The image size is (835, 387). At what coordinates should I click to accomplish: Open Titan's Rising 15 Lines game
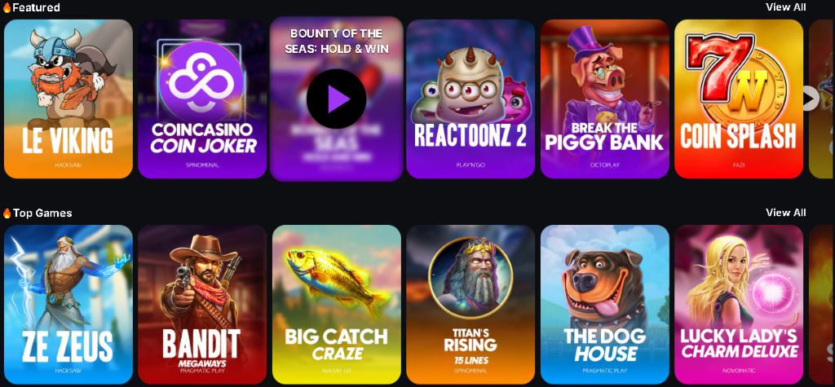(471, 305)
